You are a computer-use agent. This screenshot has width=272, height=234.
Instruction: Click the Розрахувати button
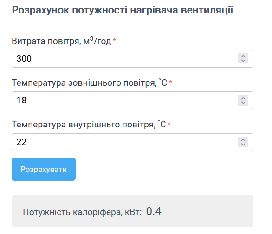[x=44, y=169]
